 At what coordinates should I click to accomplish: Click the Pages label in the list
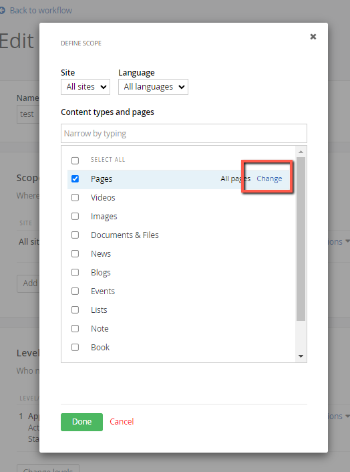(x=102, y=179)
